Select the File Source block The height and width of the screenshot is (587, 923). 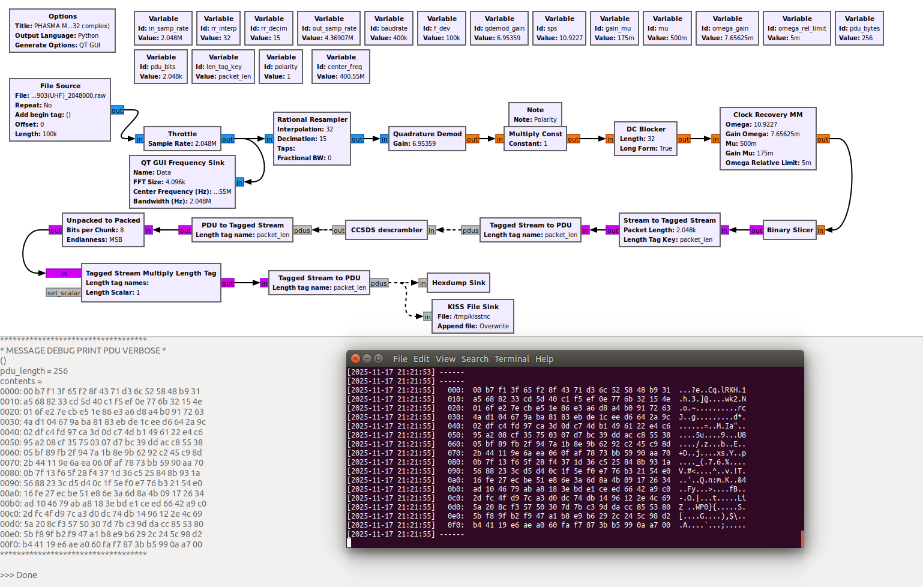click(x=60, y=110)
